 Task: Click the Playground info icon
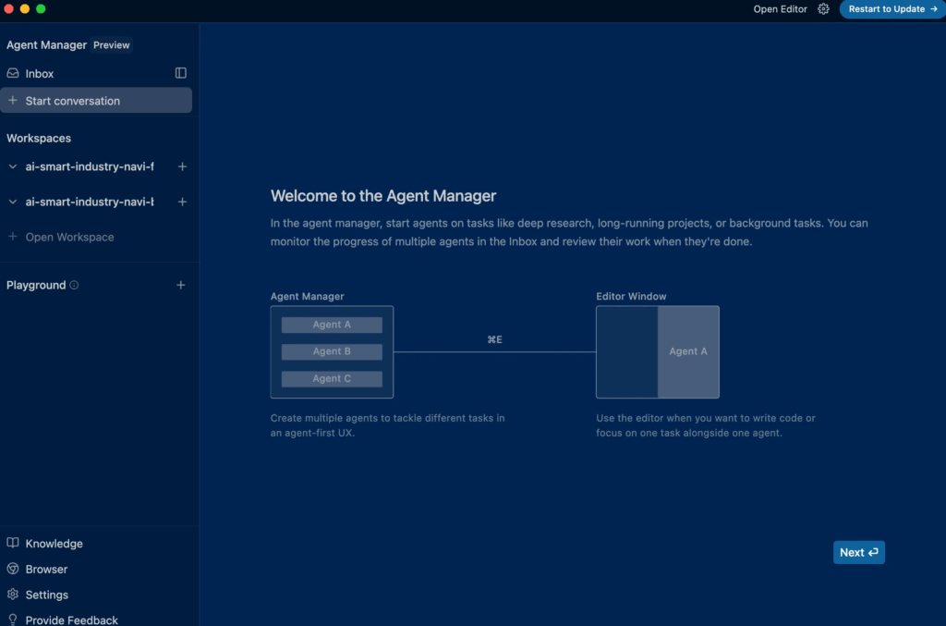pyautogui.click(x=74, y=286)
